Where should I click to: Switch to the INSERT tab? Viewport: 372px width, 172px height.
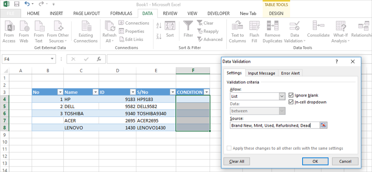(x=57, y=13)
